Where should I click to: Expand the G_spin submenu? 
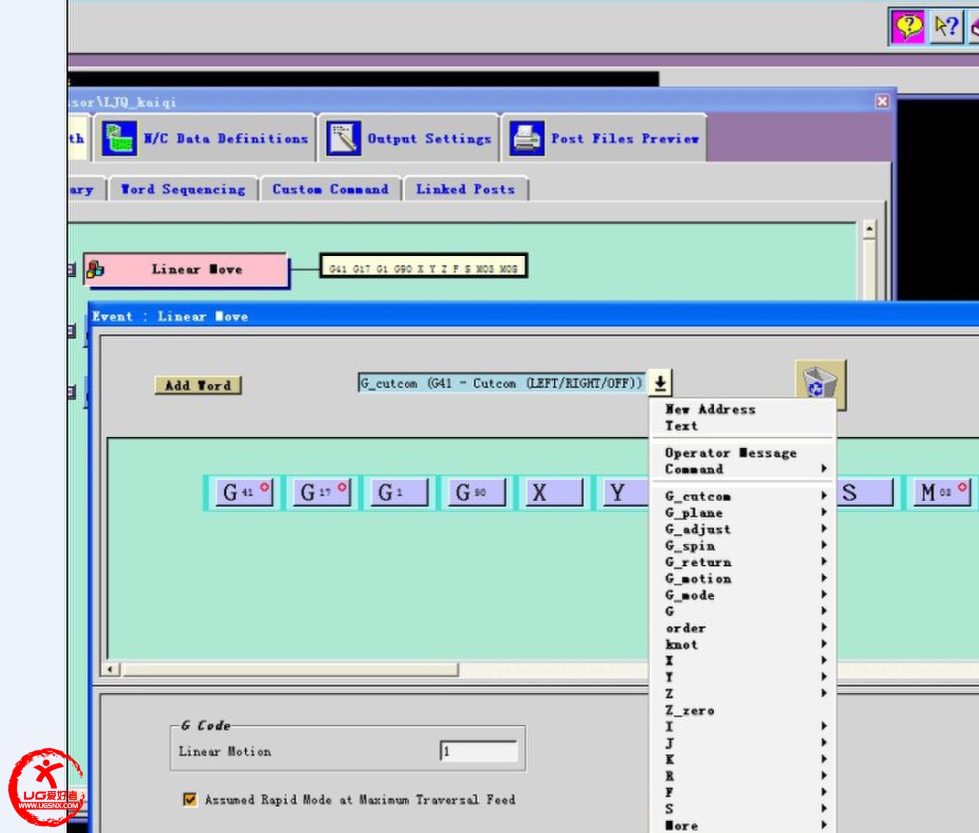742,546
